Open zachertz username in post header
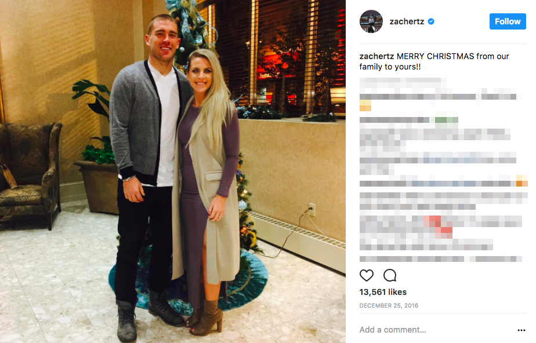536x343 pixels. [x=407, y=21]
